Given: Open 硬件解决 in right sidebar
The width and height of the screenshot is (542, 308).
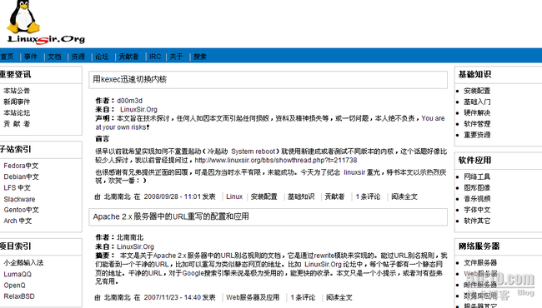Looking at the screenshot, I should click(477, 112).
